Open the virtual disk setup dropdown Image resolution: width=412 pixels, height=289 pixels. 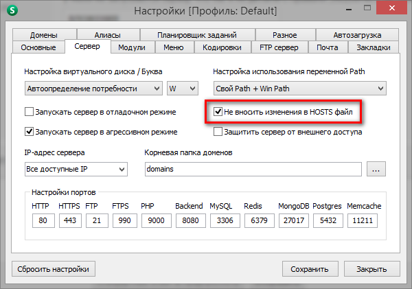[93, 88]
